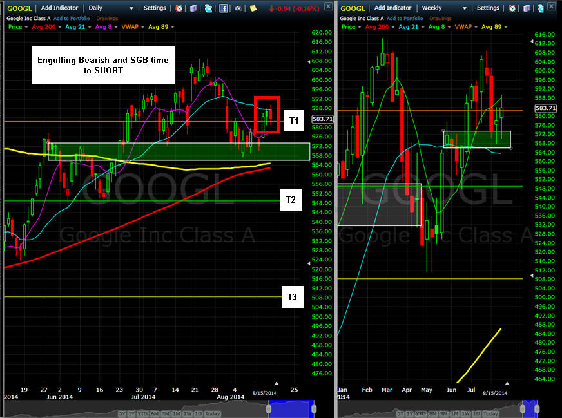Grab right range handle in Weekly navigator
Image resolution: width=562 pixels, height=418 pixels.
coord(537,409)
